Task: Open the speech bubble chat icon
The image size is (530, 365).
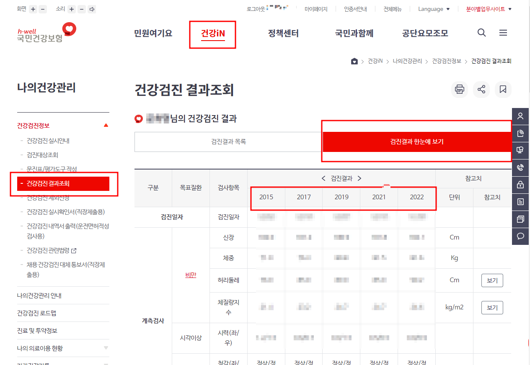Action: click(x=521, y=236)
